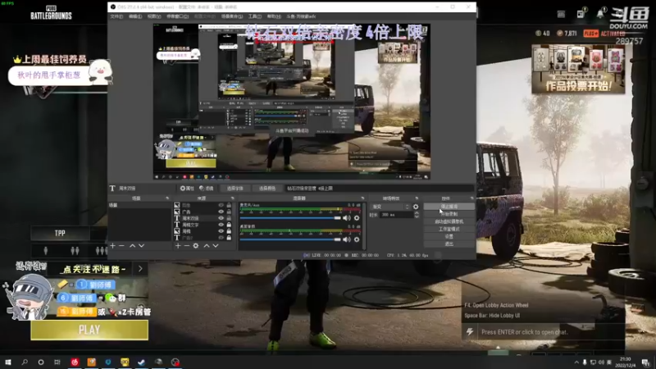Screen dimensions: 656x369
Task: Click the 选择字体 button
Action: [x=235, y=189]
